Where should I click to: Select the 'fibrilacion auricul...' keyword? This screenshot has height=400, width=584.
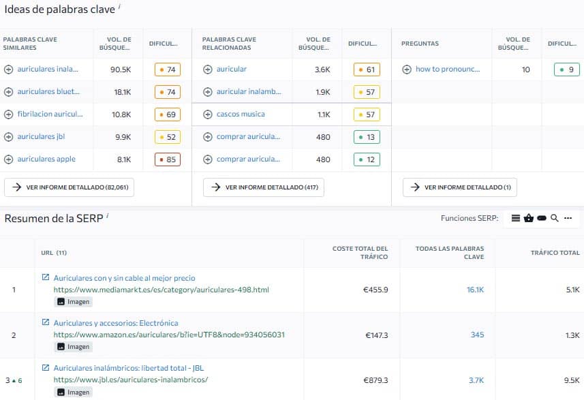point(50,114)
